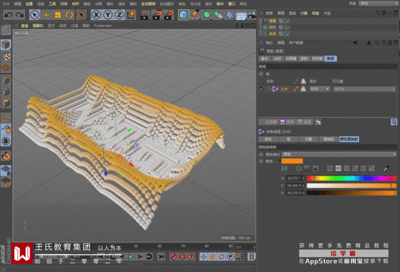Click the red Record Active Objects button
400x272 pixels.
(173, 256)
